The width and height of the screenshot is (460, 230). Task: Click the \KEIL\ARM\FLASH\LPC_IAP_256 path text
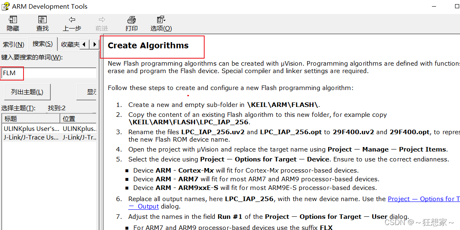(189, 122)
